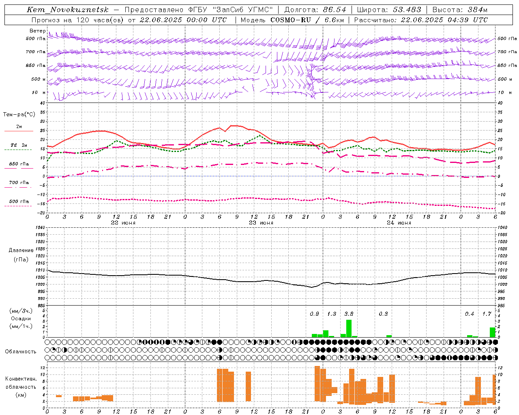This screenshot has width=519, height=415.
Task: Click the precipitation value 3.8
Action: point(349,314)
